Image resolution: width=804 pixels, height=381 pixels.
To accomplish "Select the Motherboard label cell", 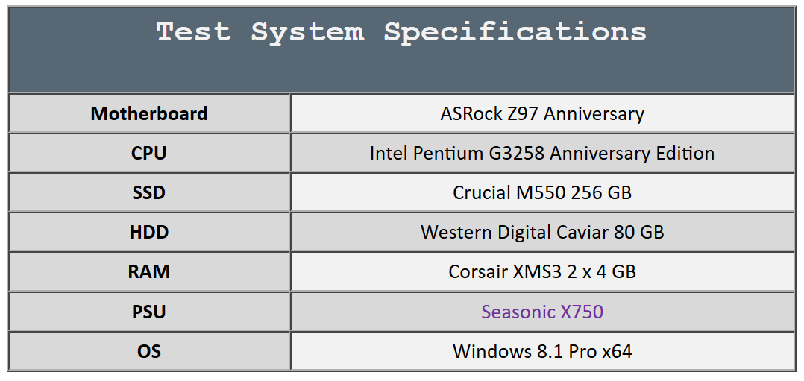I will pyautogui.click(x=149, y=113).
